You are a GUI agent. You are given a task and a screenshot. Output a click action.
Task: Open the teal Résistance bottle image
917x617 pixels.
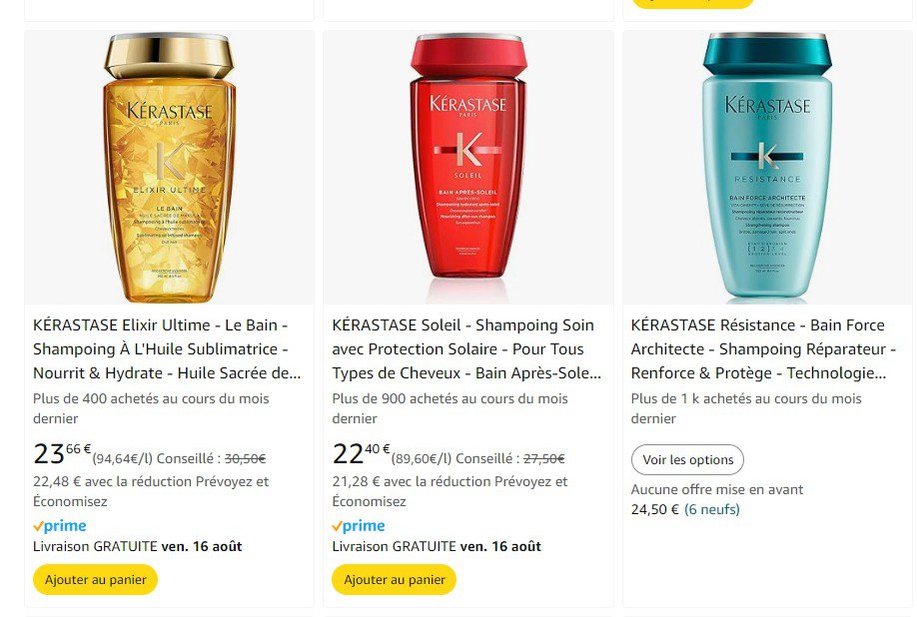767,167
